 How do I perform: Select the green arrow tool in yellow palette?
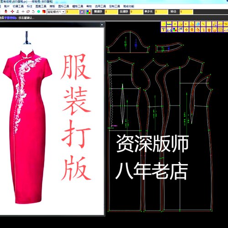163,24
